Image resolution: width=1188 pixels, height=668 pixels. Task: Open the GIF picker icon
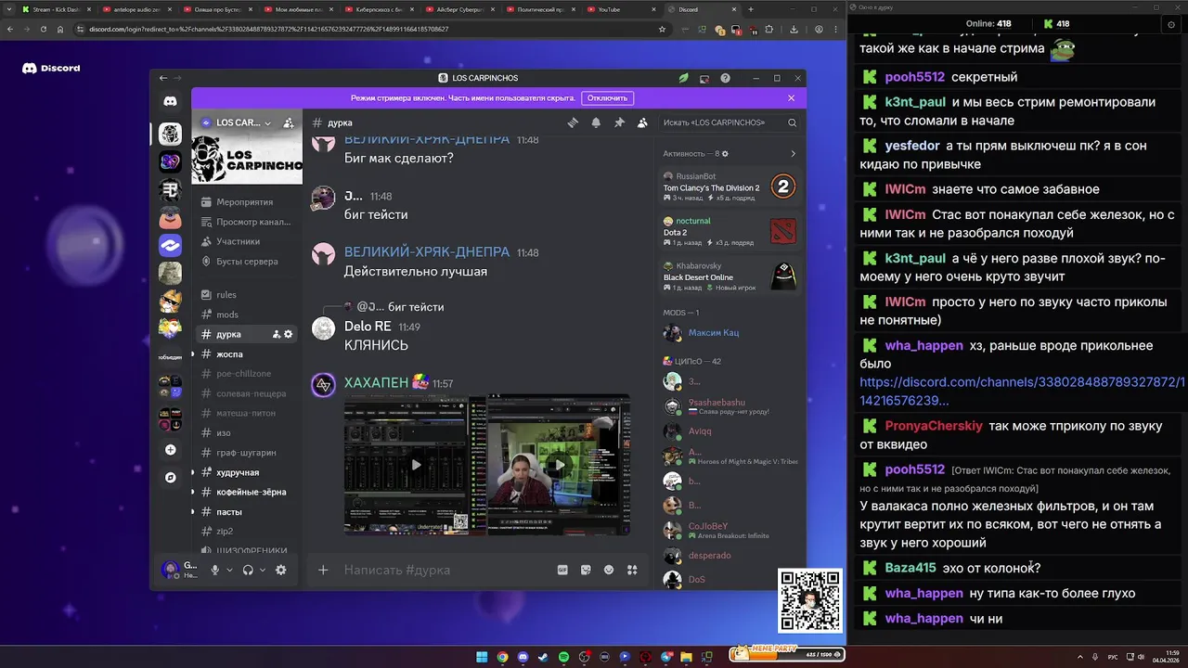click(562, 570)
